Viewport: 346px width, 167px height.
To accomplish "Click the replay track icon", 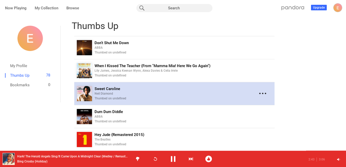I will [155, 159].
